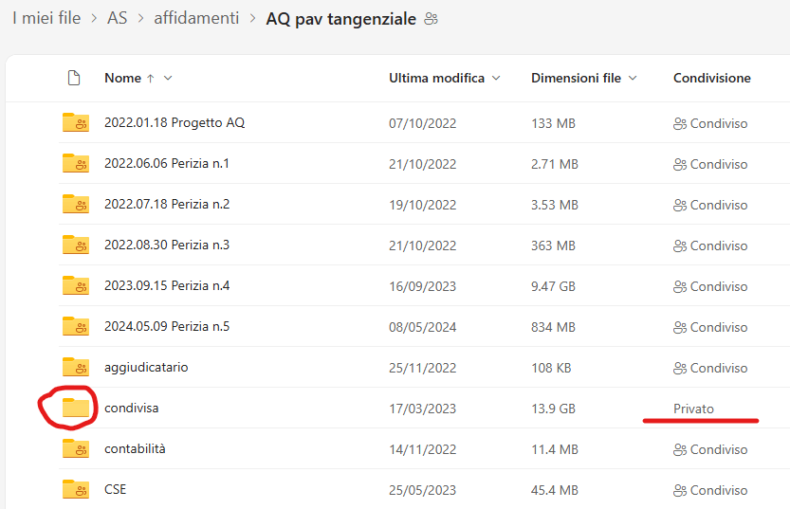The width and height of the screenshot is (790, 509).
Task: Go to I miei file breadcrumb
Action: click(x=46, y=19)
